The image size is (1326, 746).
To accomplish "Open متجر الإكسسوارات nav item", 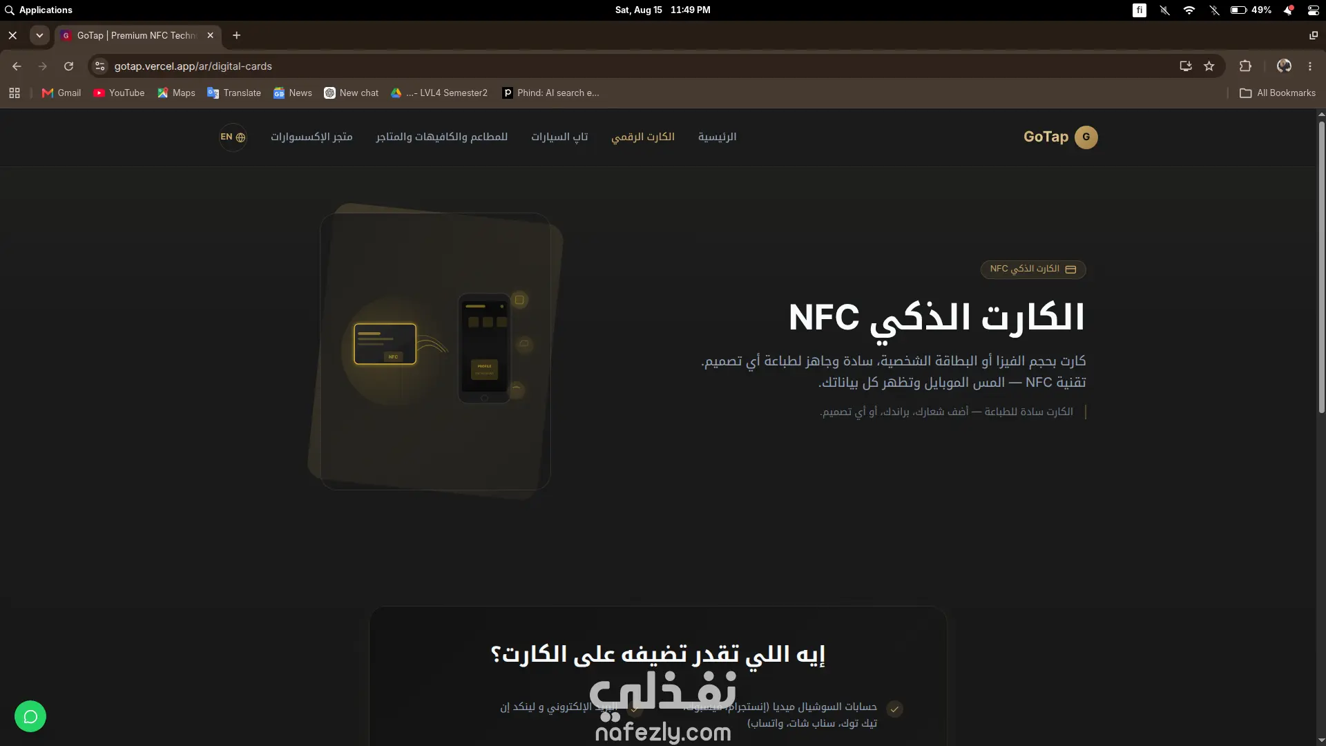I will click(x=311, y=137).
